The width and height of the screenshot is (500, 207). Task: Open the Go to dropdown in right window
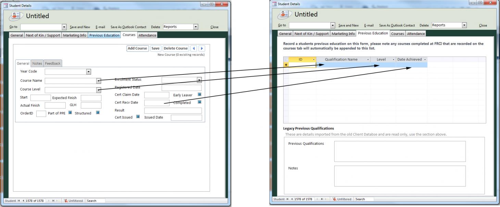(x=333, y=25)
